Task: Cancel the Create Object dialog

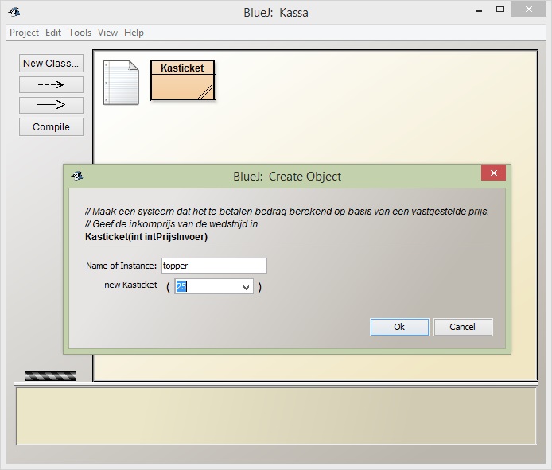Action: [463, 327]
